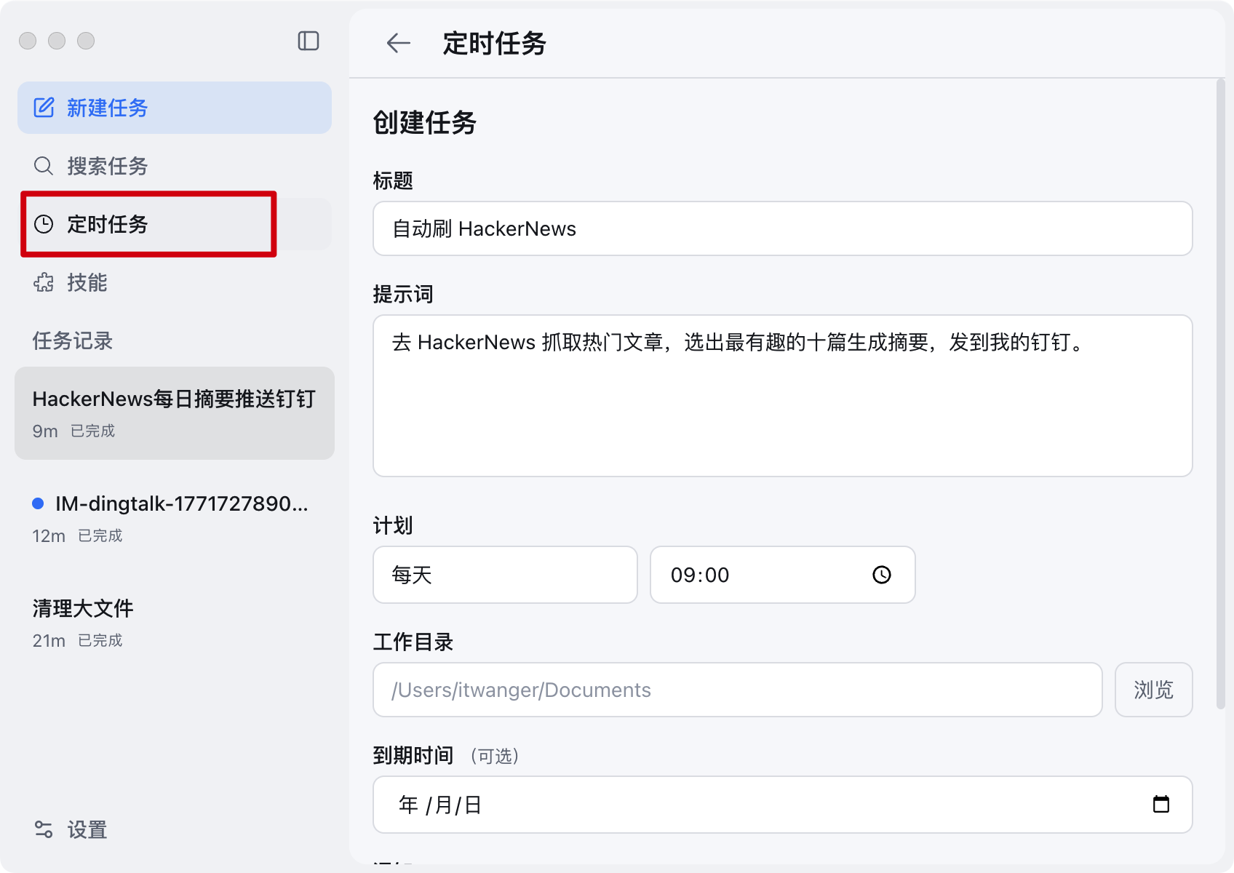Click the 新建任务 edit icon
This screenshot has width=1234, height=873.
(x=44, y=108)
